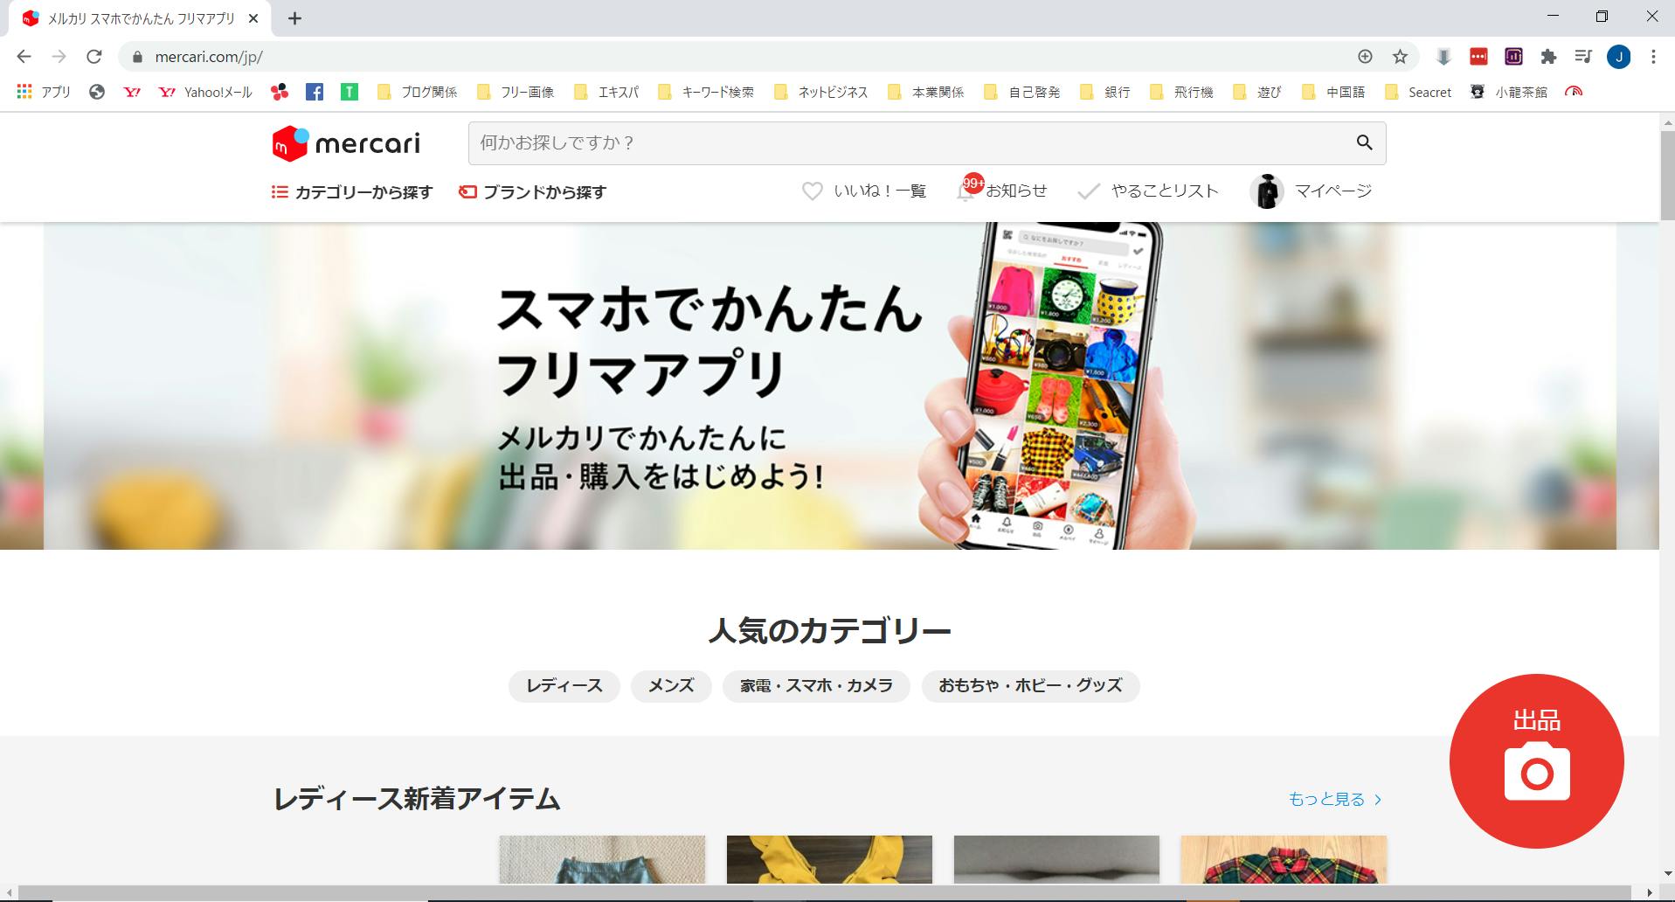This screenshot has height=902, width=1675.
Task: Click the search magnifier icon in Mercari
Action: pos(1364,142)
